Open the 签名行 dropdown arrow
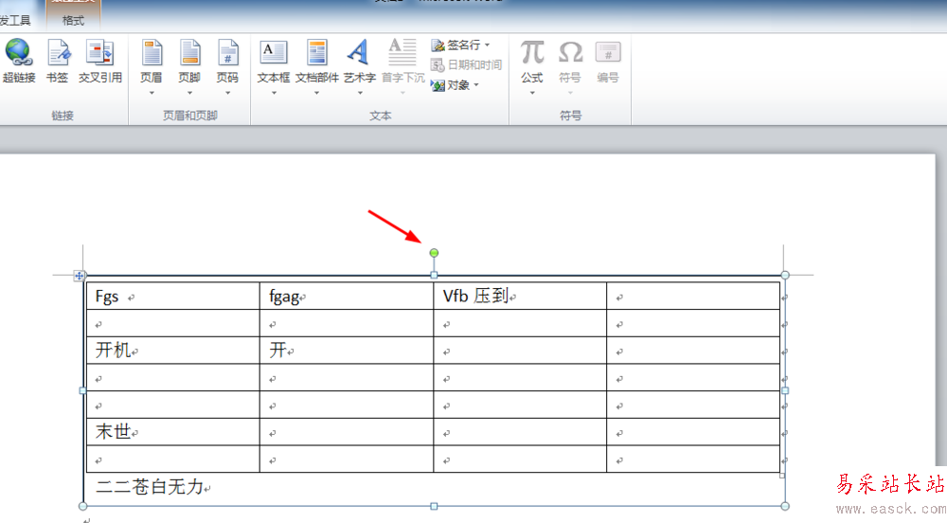This screenshot has height=523, width=947. click(x=487, y=45)
